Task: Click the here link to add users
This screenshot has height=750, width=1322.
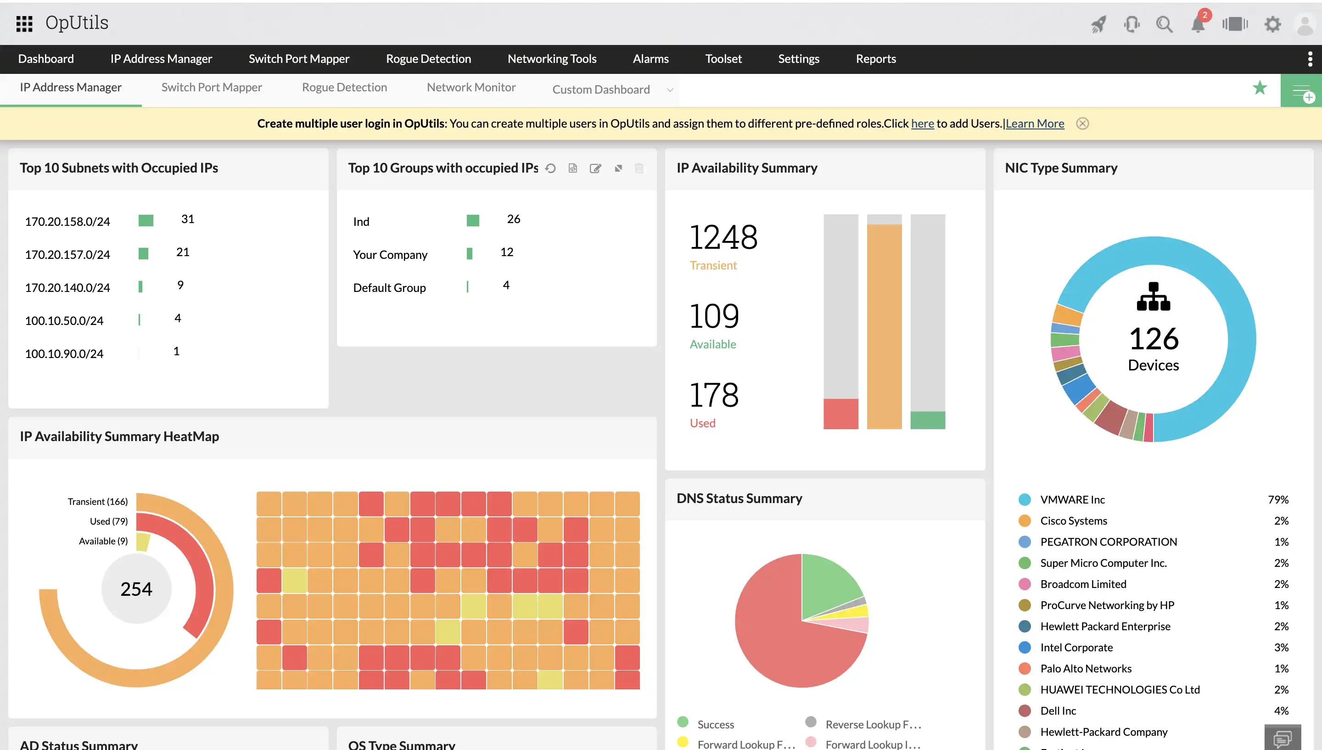Action: (x=922, y=123)
